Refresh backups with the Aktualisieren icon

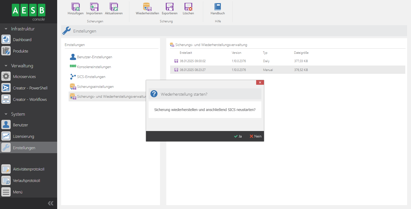click(114, 7)
